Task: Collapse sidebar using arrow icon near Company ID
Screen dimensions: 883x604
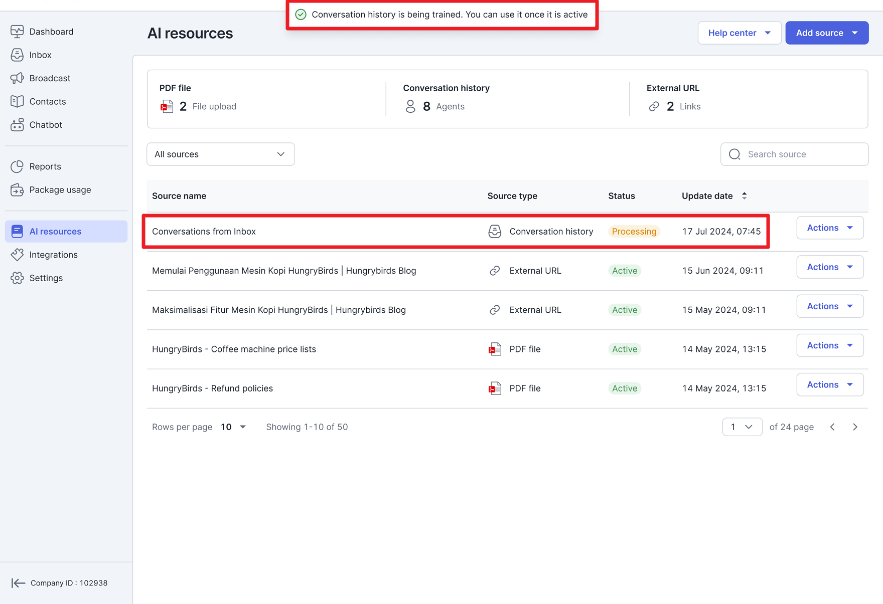Action: (18, 583)
